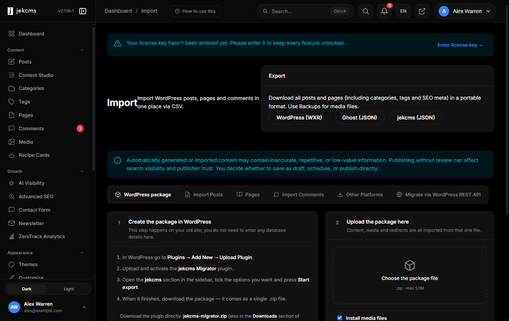
Task: Collapse the Growth sidebar section
Action: click(82, 171)
